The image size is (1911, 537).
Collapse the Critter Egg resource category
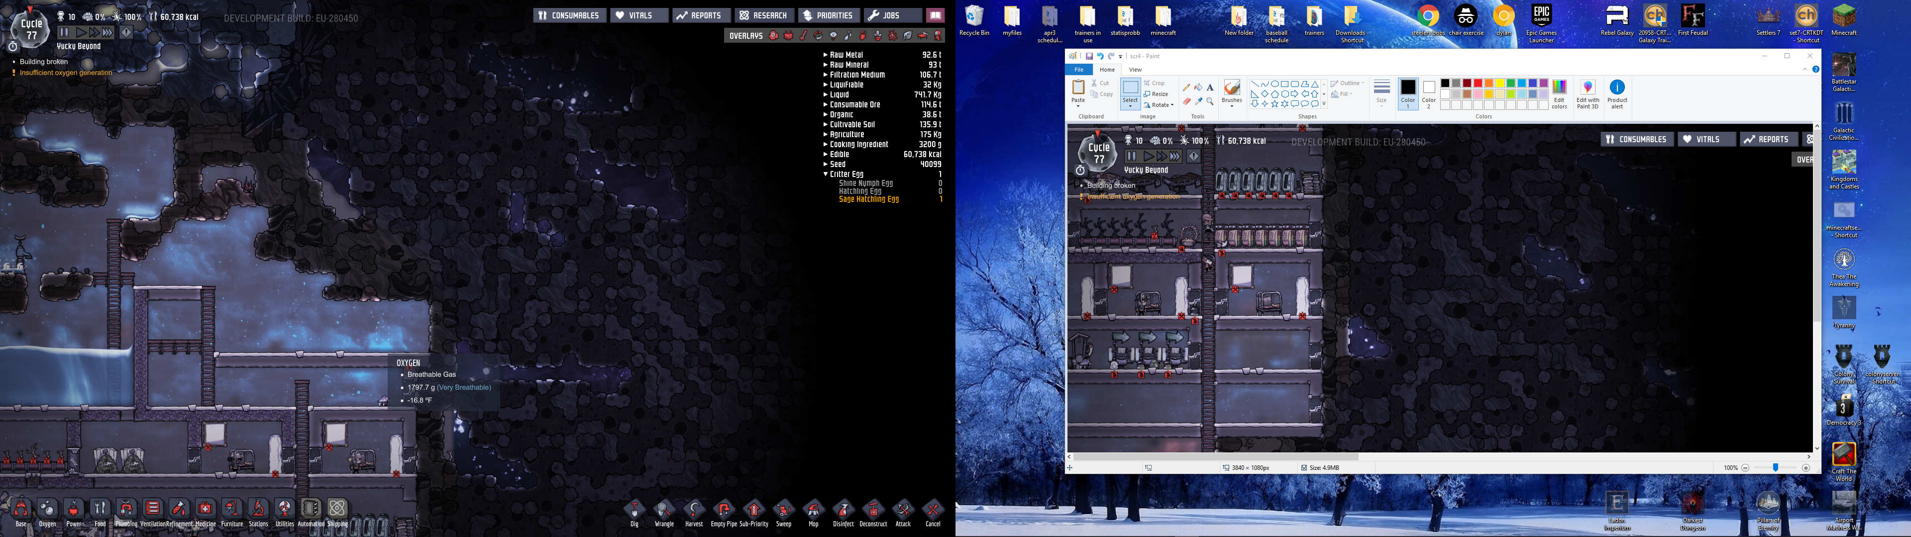tap(826, 175)
